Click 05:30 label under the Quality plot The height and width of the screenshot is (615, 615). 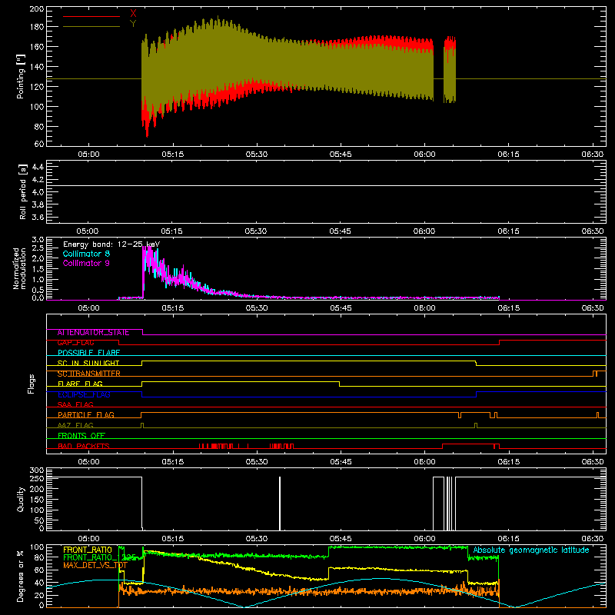pyautogui.click(x=257, y=539)
